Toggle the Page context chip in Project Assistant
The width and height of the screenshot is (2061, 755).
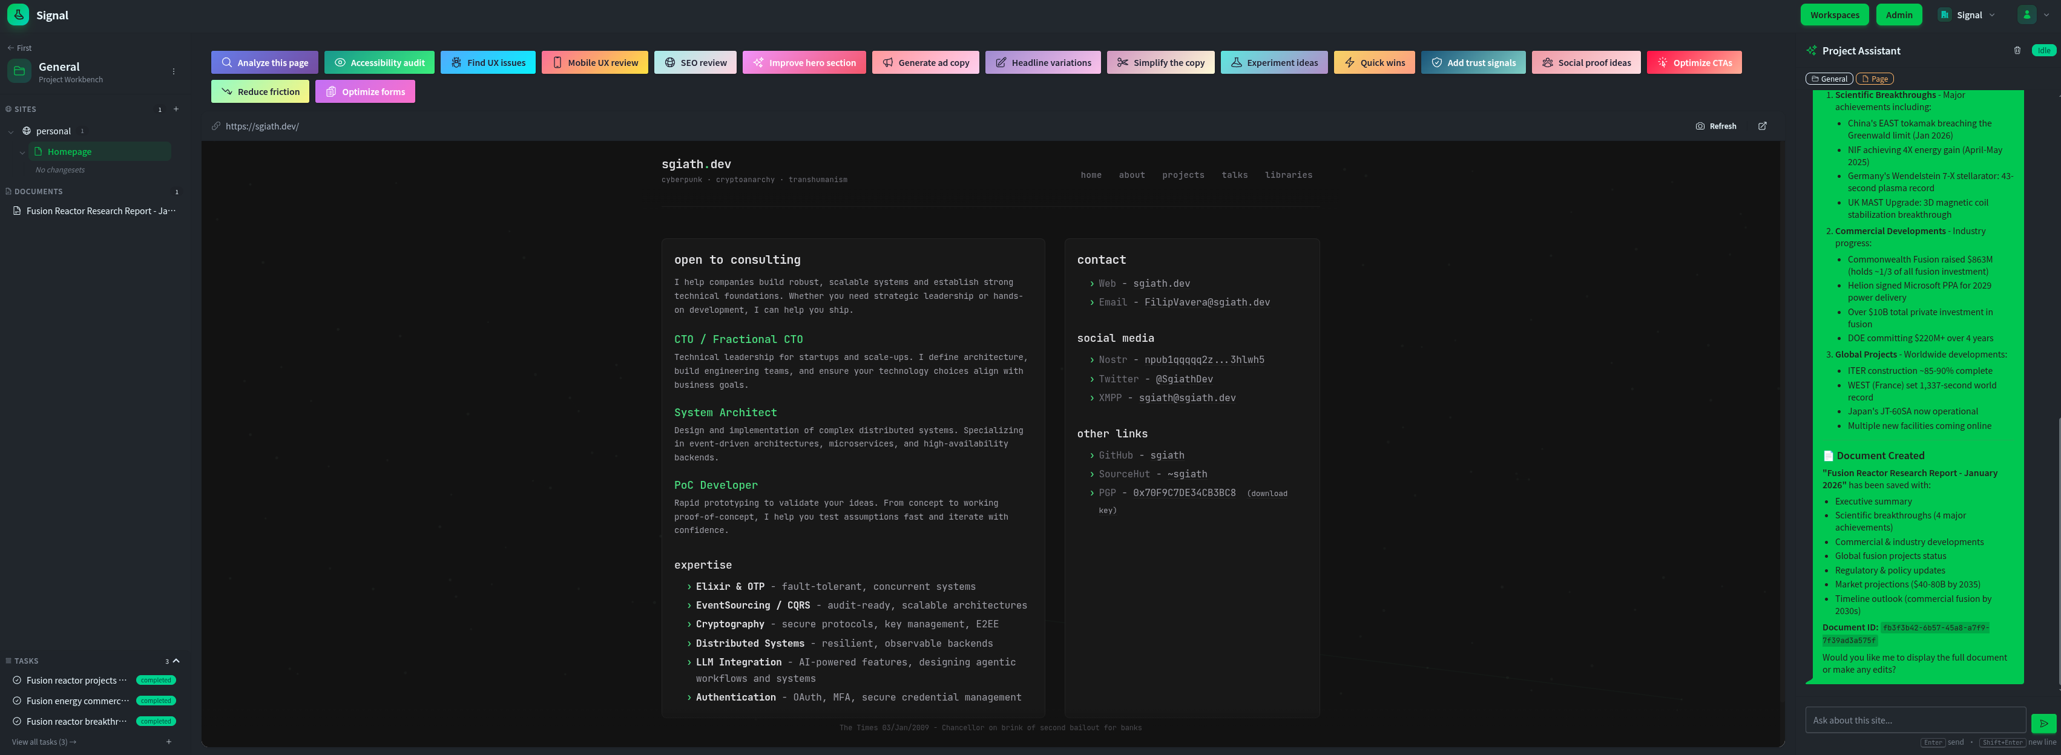(x=1874, y=79)
